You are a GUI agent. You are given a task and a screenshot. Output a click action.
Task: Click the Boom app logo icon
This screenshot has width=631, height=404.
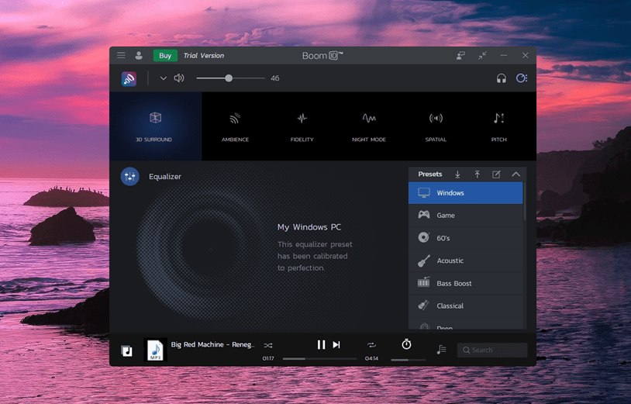point(129,78)
